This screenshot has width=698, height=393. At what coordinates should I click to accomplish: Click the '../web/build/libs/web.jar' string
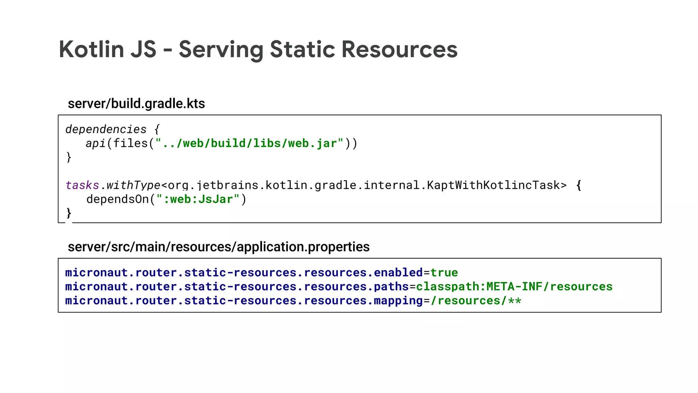(249, 143)
